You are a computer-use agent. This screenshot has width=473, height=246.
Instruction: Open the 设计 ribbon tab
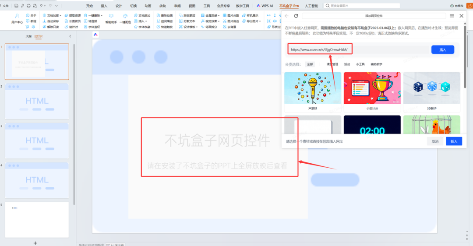pos(119,6)
